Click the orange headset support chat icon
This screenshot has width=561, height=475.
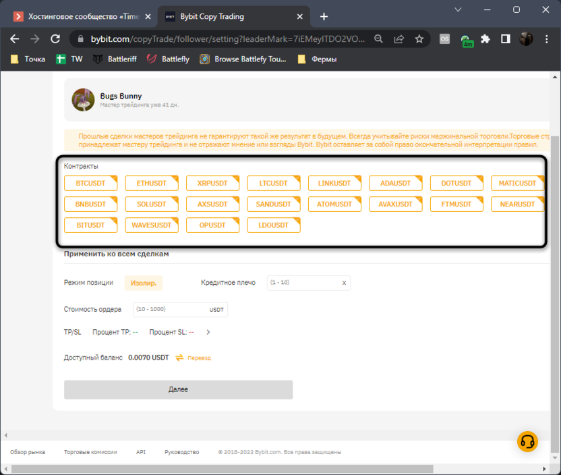tap(527, 441)
